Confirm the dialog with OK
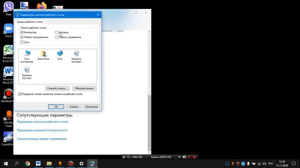This screenshot has width=300, height=168. [56, 107]
